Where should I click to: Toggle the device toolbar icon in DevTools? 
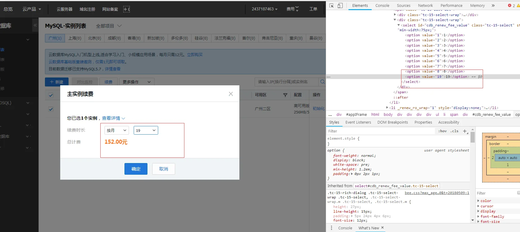click(x=340, y=6)
